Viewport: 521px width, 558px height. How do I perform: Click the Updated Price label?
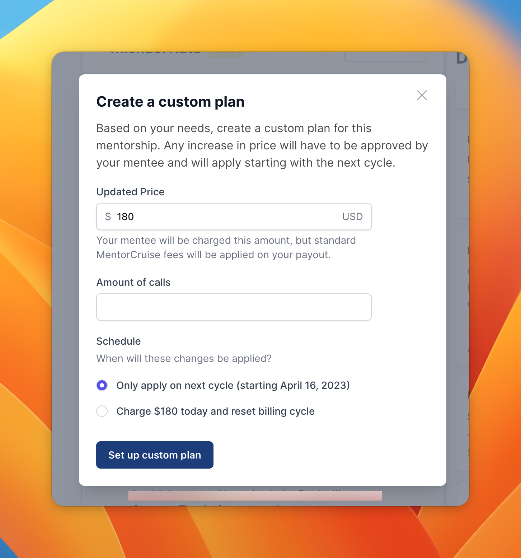pos(130,192)
